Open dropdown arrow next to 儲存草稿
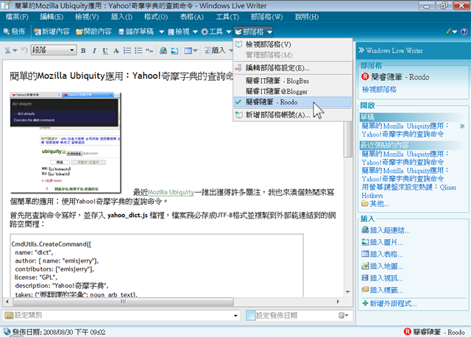Image resolution: width=471 pixels, height=337 pixels. [161, 32]
